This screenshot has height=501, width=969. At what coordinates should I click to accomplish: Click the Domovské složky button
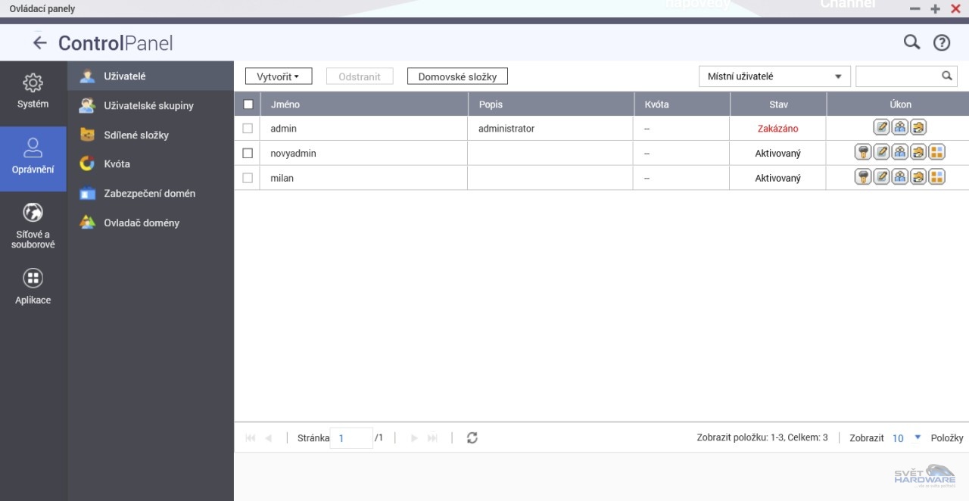[x=457, y=76]
